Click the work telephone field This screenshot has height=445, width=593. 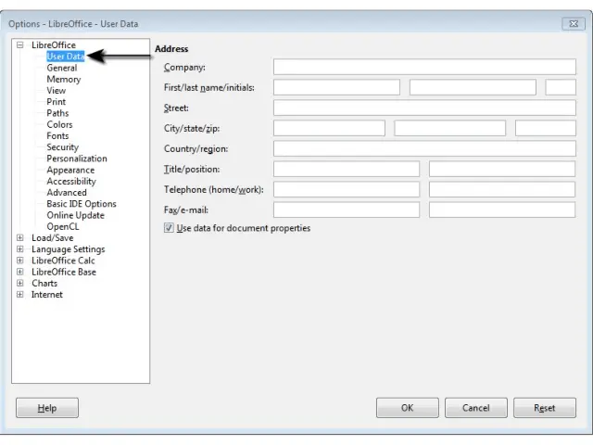click(x=502, y=189)
